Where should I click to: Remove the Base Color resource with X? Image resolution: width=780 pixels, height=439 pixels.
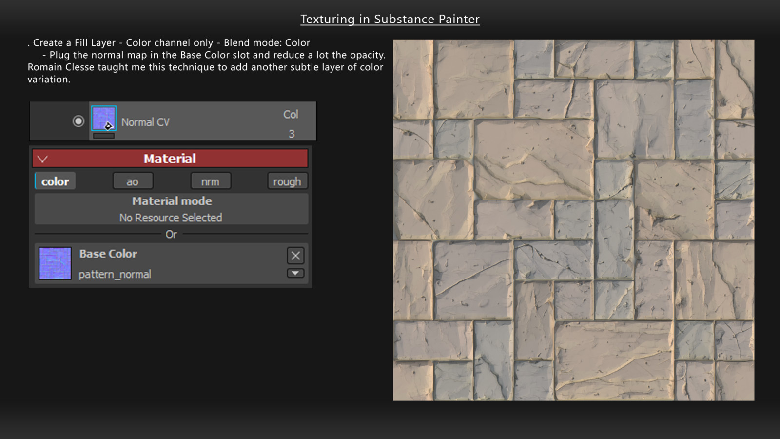295,256
